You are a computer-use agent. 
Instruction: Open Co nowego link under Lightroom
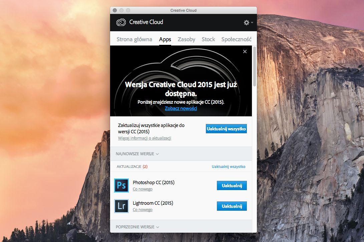click(142, 210)
